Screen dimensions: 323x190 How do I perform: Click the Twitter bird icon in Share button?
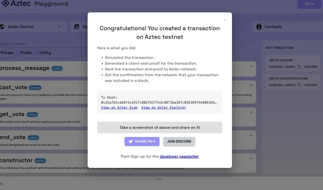click(x=131, y=142)
